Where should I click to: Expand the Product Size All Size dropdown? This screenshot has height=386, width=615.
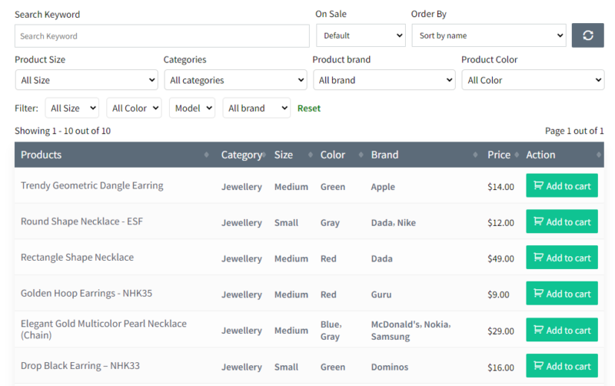tap(87, 80)
